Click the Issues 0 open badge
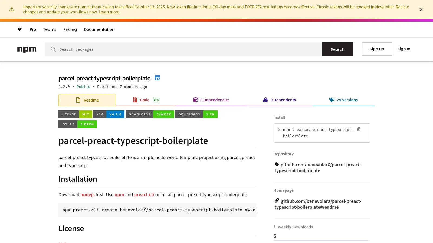 (x=78, y=124)
